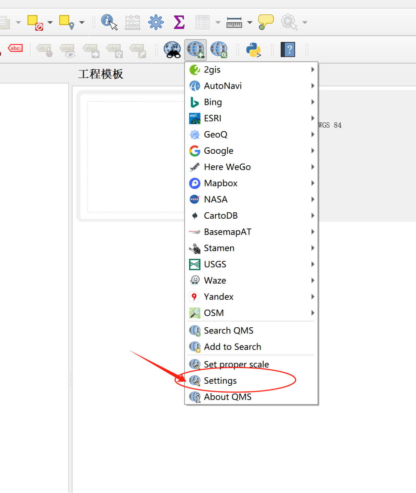The width and height of the screenshot is (416, 493).
Task: Expand the Google submenu arrow
Action: click(x=313, y=151)
